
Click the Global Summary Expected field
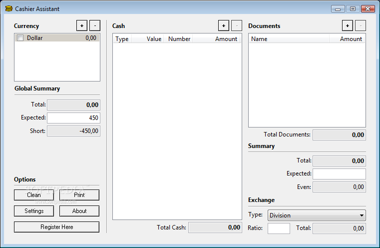73,118
